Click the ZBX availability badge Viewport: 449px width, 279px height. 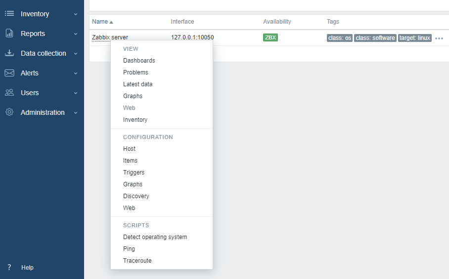(270, 37)
